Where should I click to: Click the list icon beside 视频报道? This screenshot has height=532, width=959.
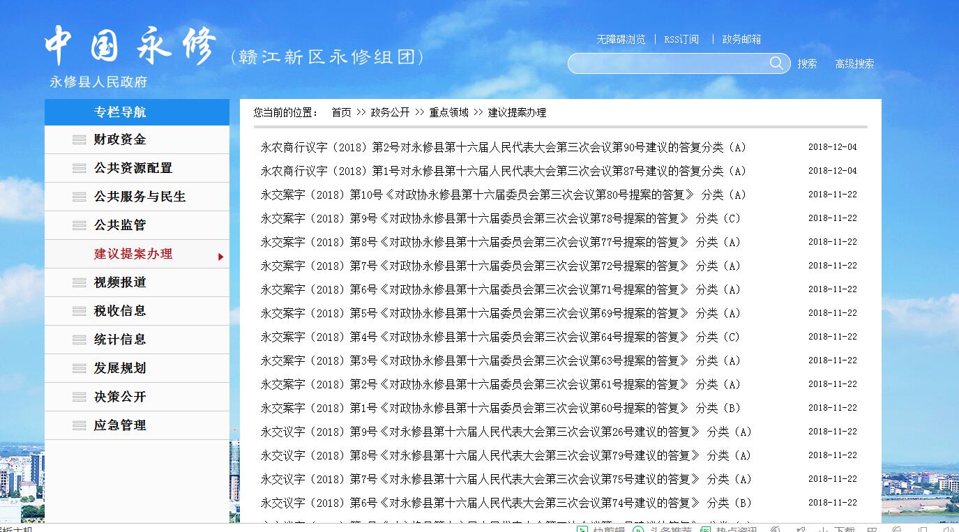[x=80, y=283]
